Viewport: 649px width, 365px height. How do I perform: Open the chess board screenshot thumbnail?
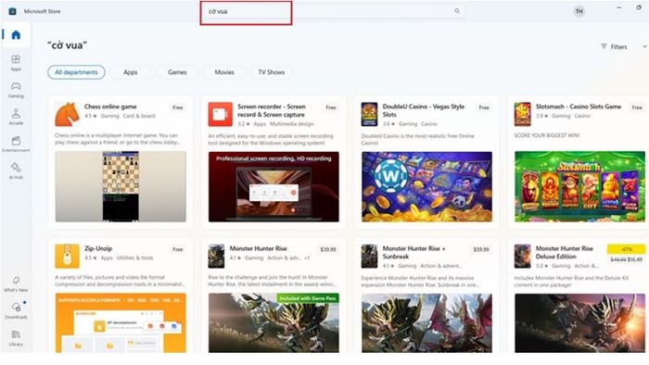click(x=121, y=186)
